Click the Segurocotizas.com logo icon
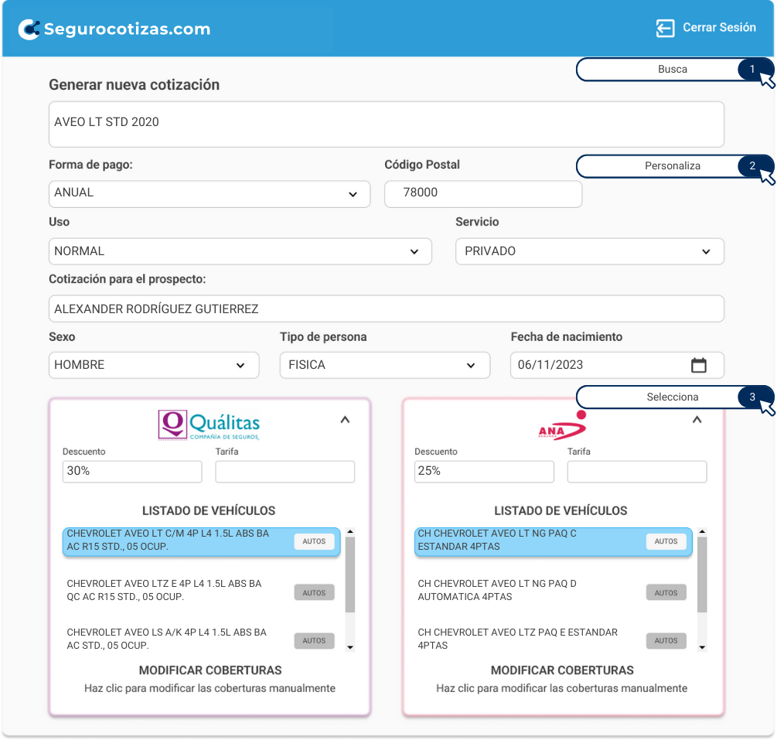The height and width of the screenshot is (740, 777). tap(29, 29)
